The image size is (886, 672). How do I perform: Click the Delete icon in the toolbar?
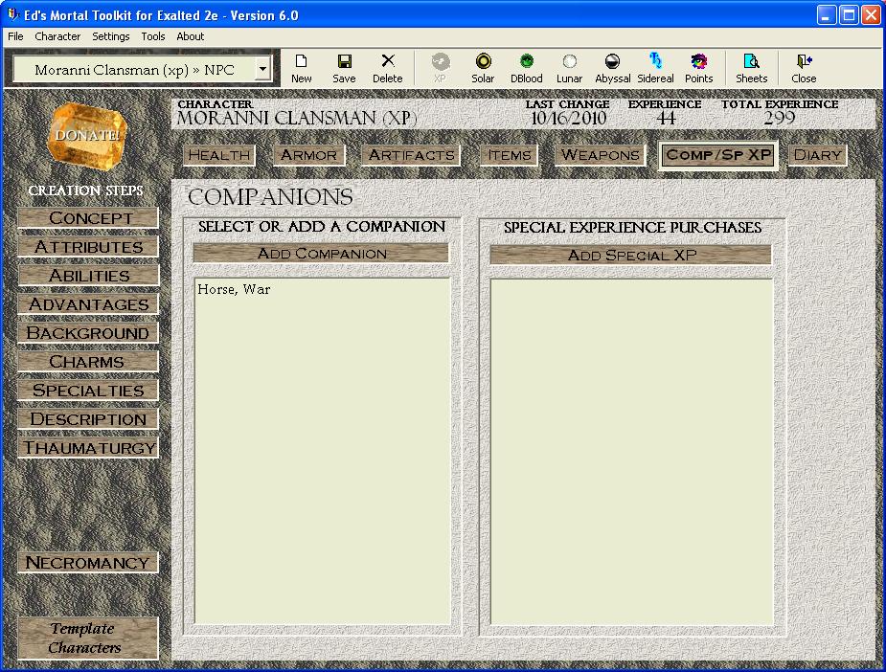click(387, 68)
